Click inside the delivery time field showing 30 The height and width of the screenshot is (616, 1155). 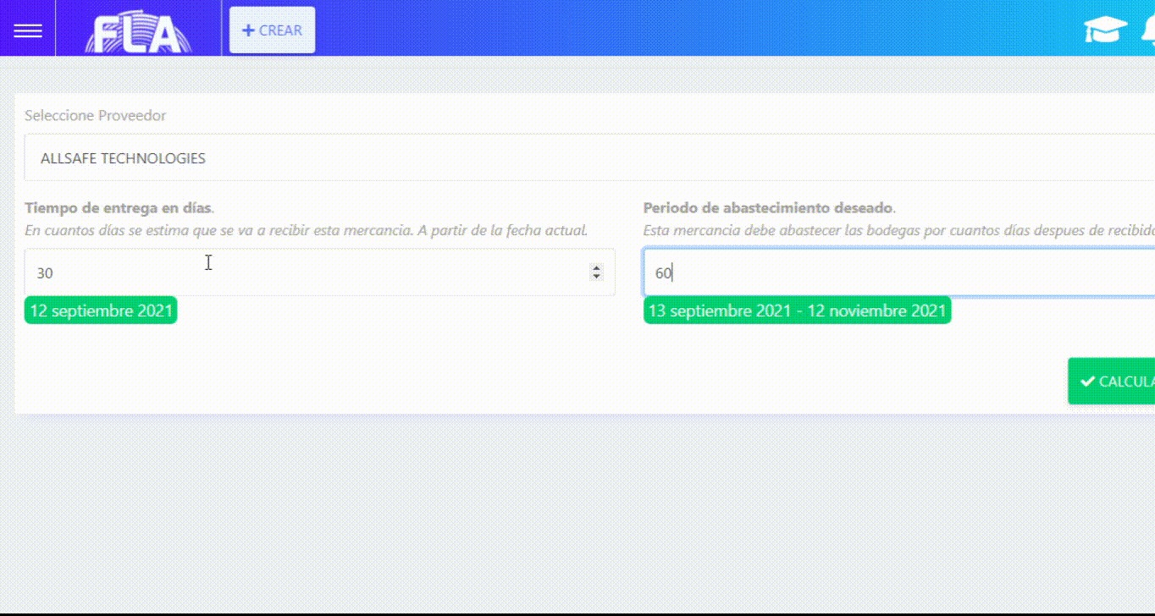pyautogui.click(x=305, y=272)
